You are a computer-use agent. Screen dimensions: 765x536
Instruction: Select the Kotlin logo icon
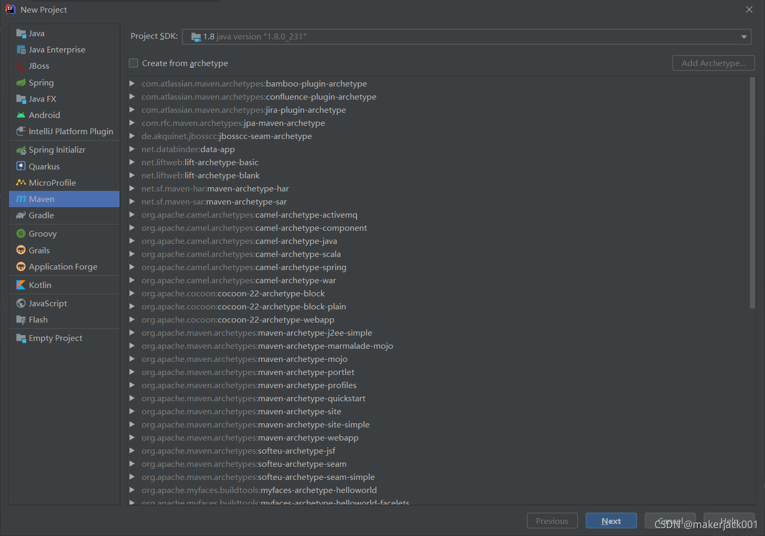[x=21, y=285]
